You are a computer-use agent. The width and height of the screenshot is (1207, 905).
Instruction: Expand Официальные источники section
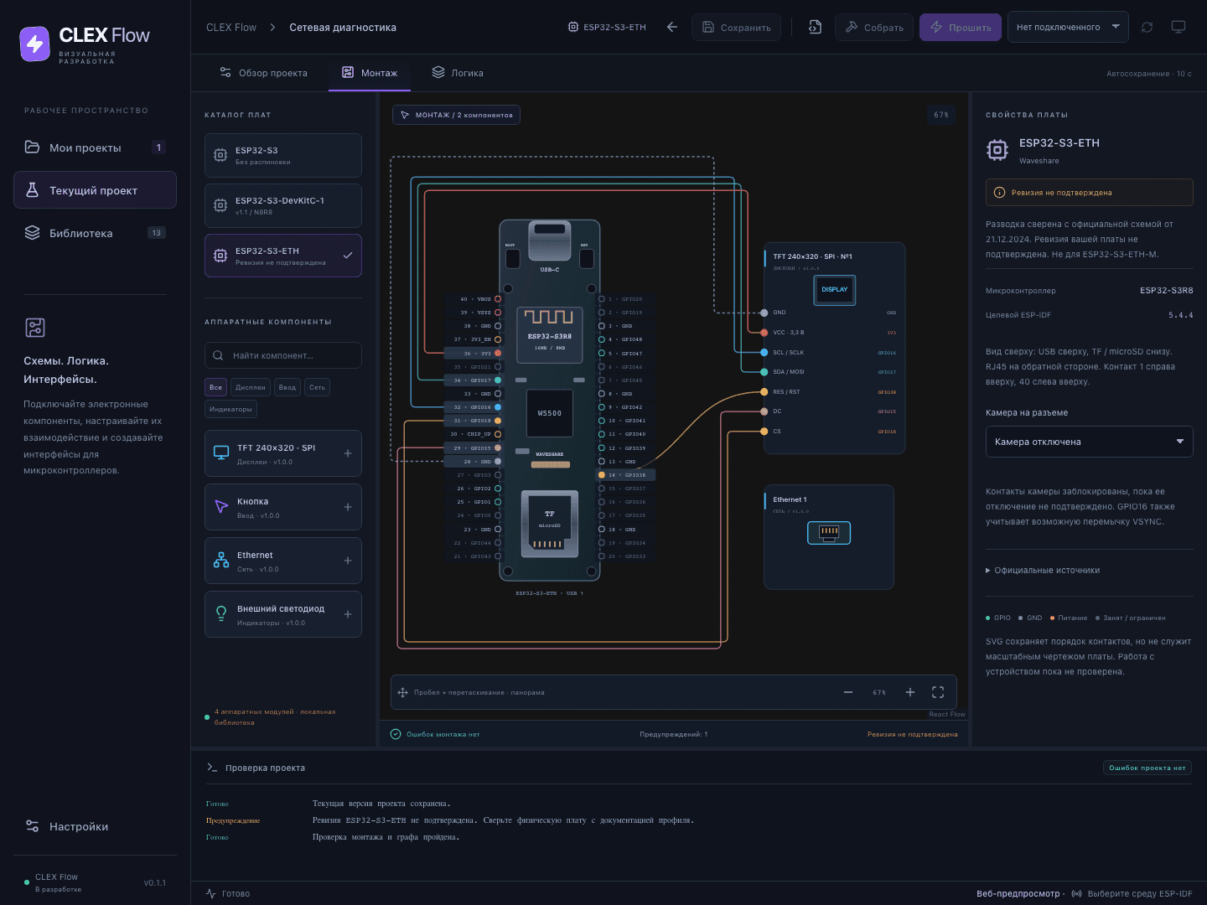click(x=1043, y=571)
